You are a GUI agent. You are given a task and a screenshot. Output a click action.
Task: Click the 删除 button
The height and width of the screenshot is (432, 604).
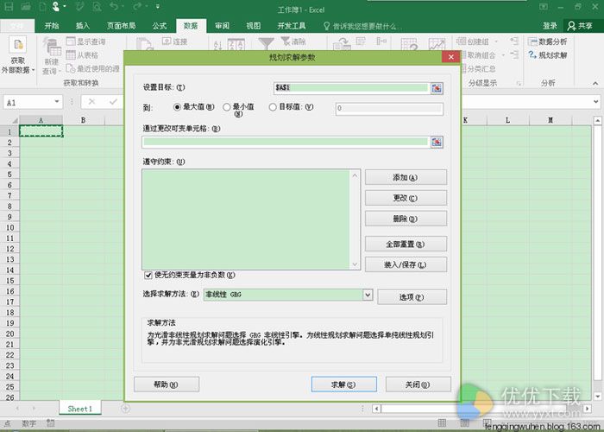pyautogui.click(x=406, y=219)
